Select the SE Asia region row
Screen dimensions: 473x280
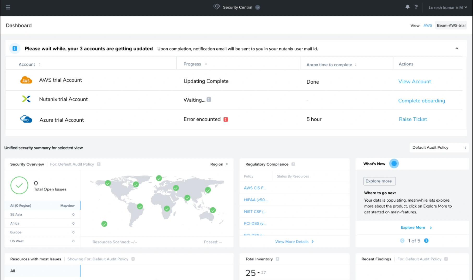click(43, 214)
